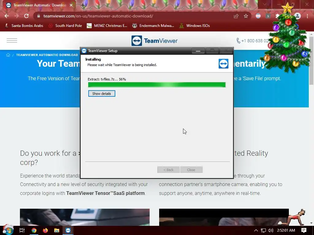The width and height of the screenshot is (314, 235).
Task: Click the left video thumbnail on webpage
Action: [x=85, y=217]
